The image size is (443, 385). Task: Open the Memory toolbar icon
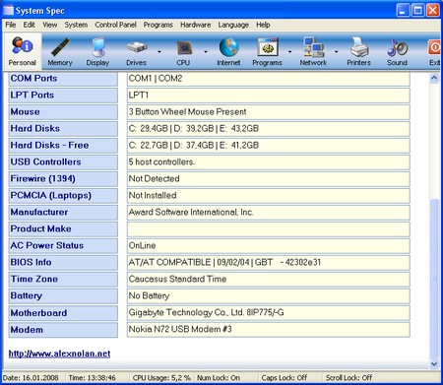click(60, 51)
